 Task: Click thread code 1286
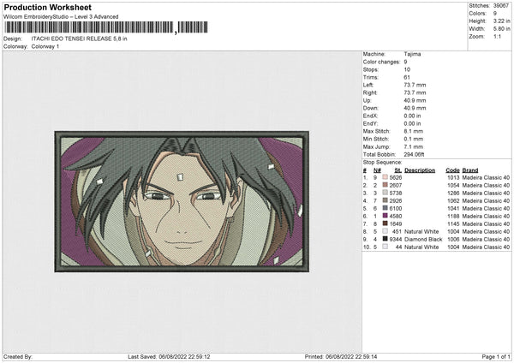(453, 193)
